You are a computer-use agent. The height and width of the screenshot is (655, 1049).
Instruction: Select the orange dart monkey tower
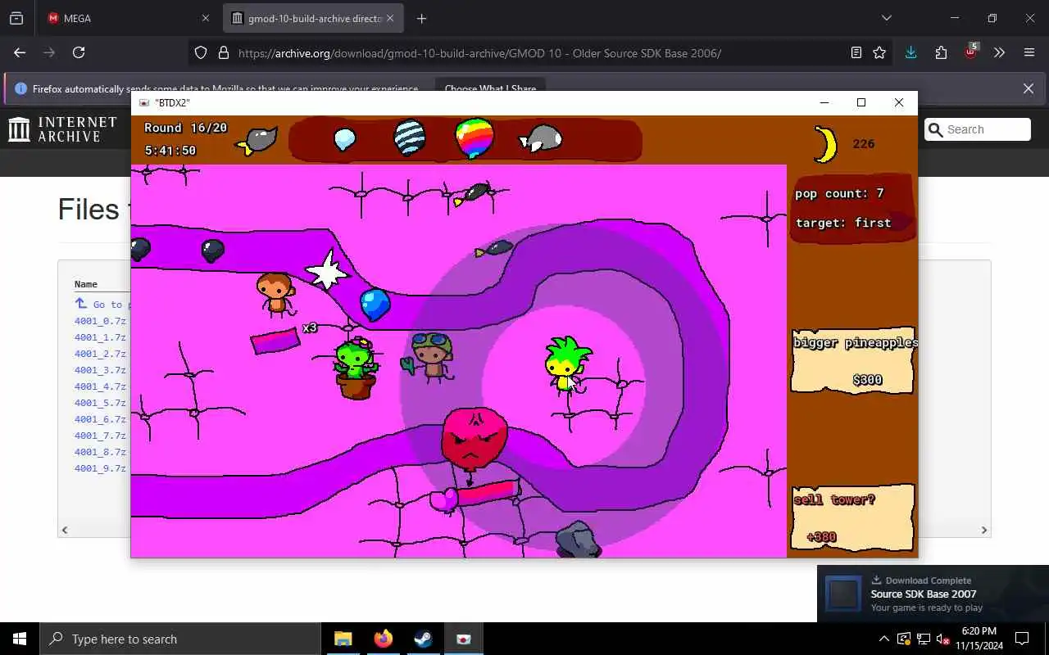coord(275,294)
